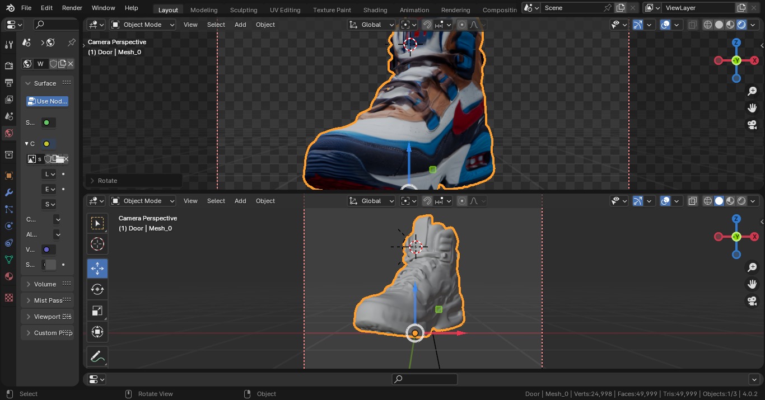Image resolution: width=765 pixels, height=400 pixels.
Task: Open Object Mode dropdown in lower viewport
Action: [x=143, y=201]
